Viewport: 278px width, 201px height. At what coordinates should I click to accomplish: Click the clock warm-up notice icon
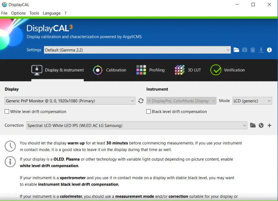coord(10,146)
